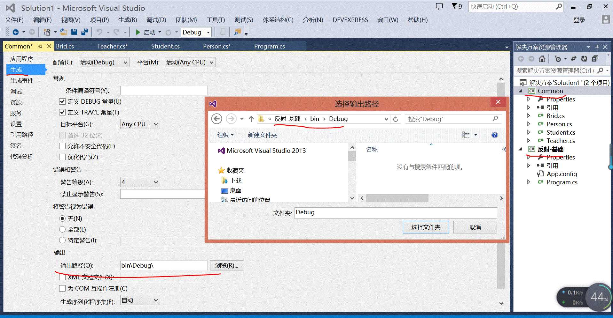Open the 引用路径 properties page
Image resolution: width=613 pixels, height=318 pixels.
(x=22, y=135)
